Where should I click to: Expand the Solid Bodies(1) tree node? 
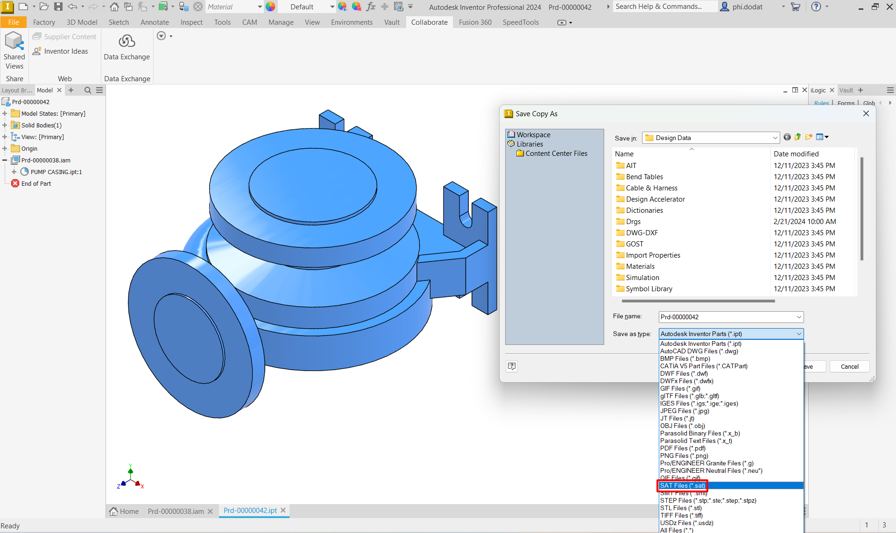pyautogui.click(x=5, y=125)
